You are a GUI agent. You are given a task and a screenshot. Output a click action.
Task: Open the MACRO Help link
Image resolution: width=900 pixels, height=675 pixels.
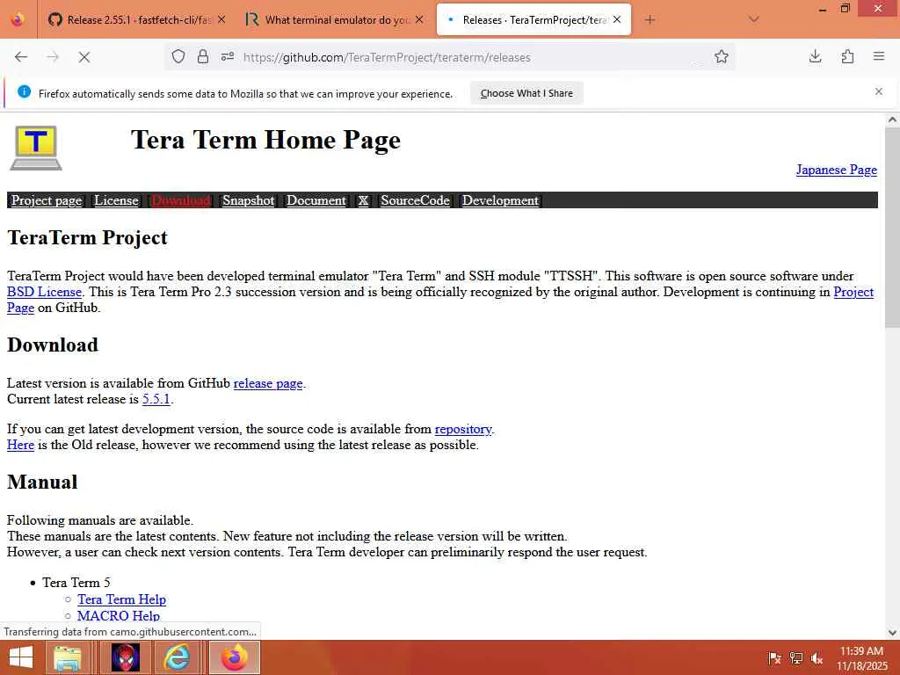pos(119,615)
